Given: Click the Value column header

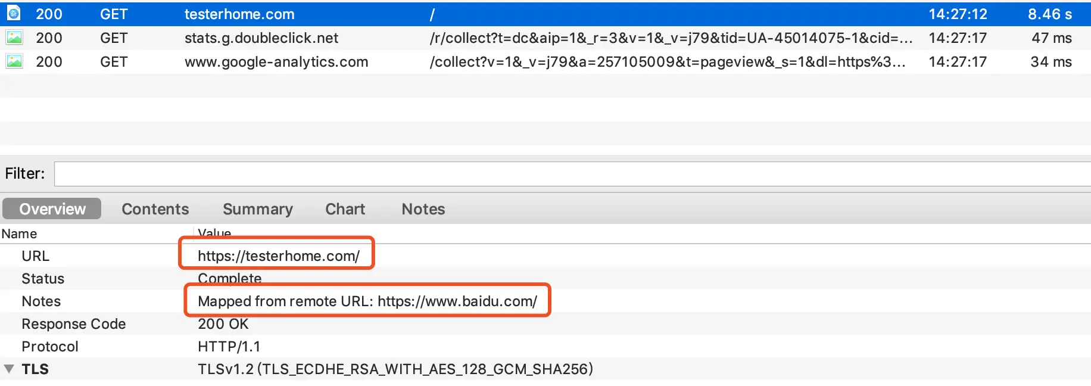Looking at the screenshot, I should [x=214, y=233].
